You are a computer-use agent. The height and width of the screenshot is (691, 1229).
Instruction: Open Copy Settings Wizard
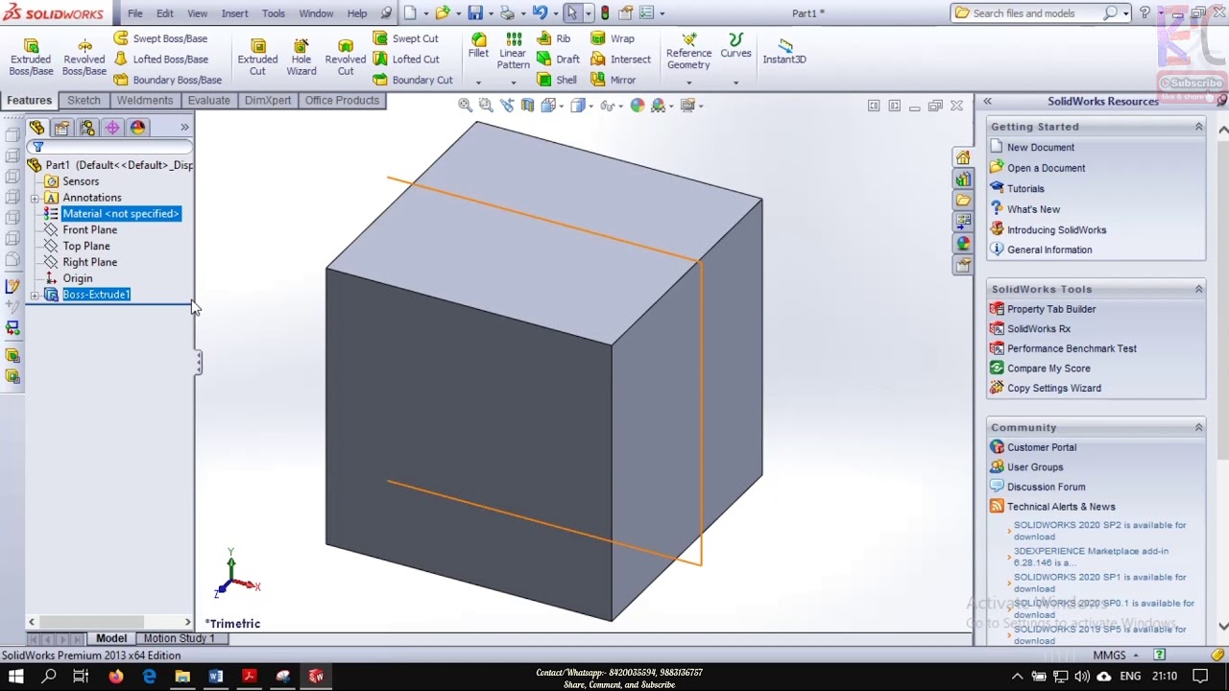pyautogui.click(x=1054, y=388)
